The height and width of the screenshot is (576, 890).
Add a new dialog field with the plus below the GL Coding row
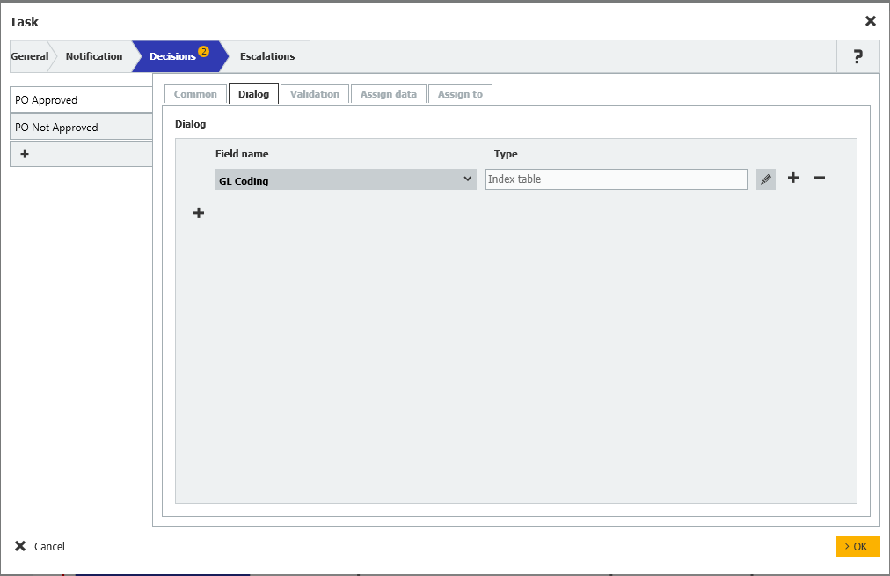tap(199, 213)
